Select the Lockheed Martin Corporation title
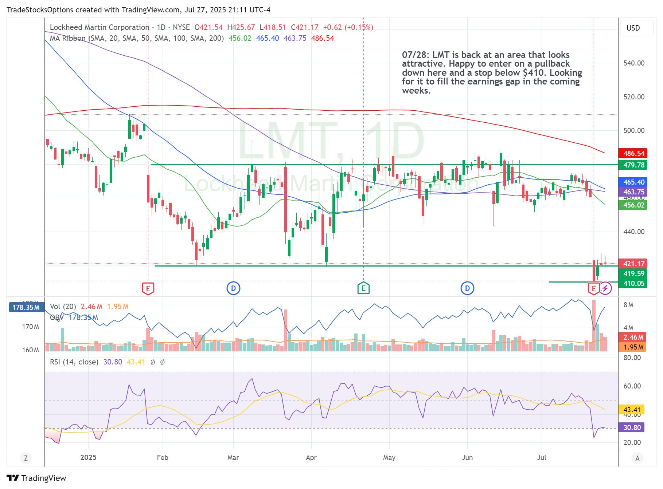Viewport: 663px width, 489px height. (x=100, y=27)
